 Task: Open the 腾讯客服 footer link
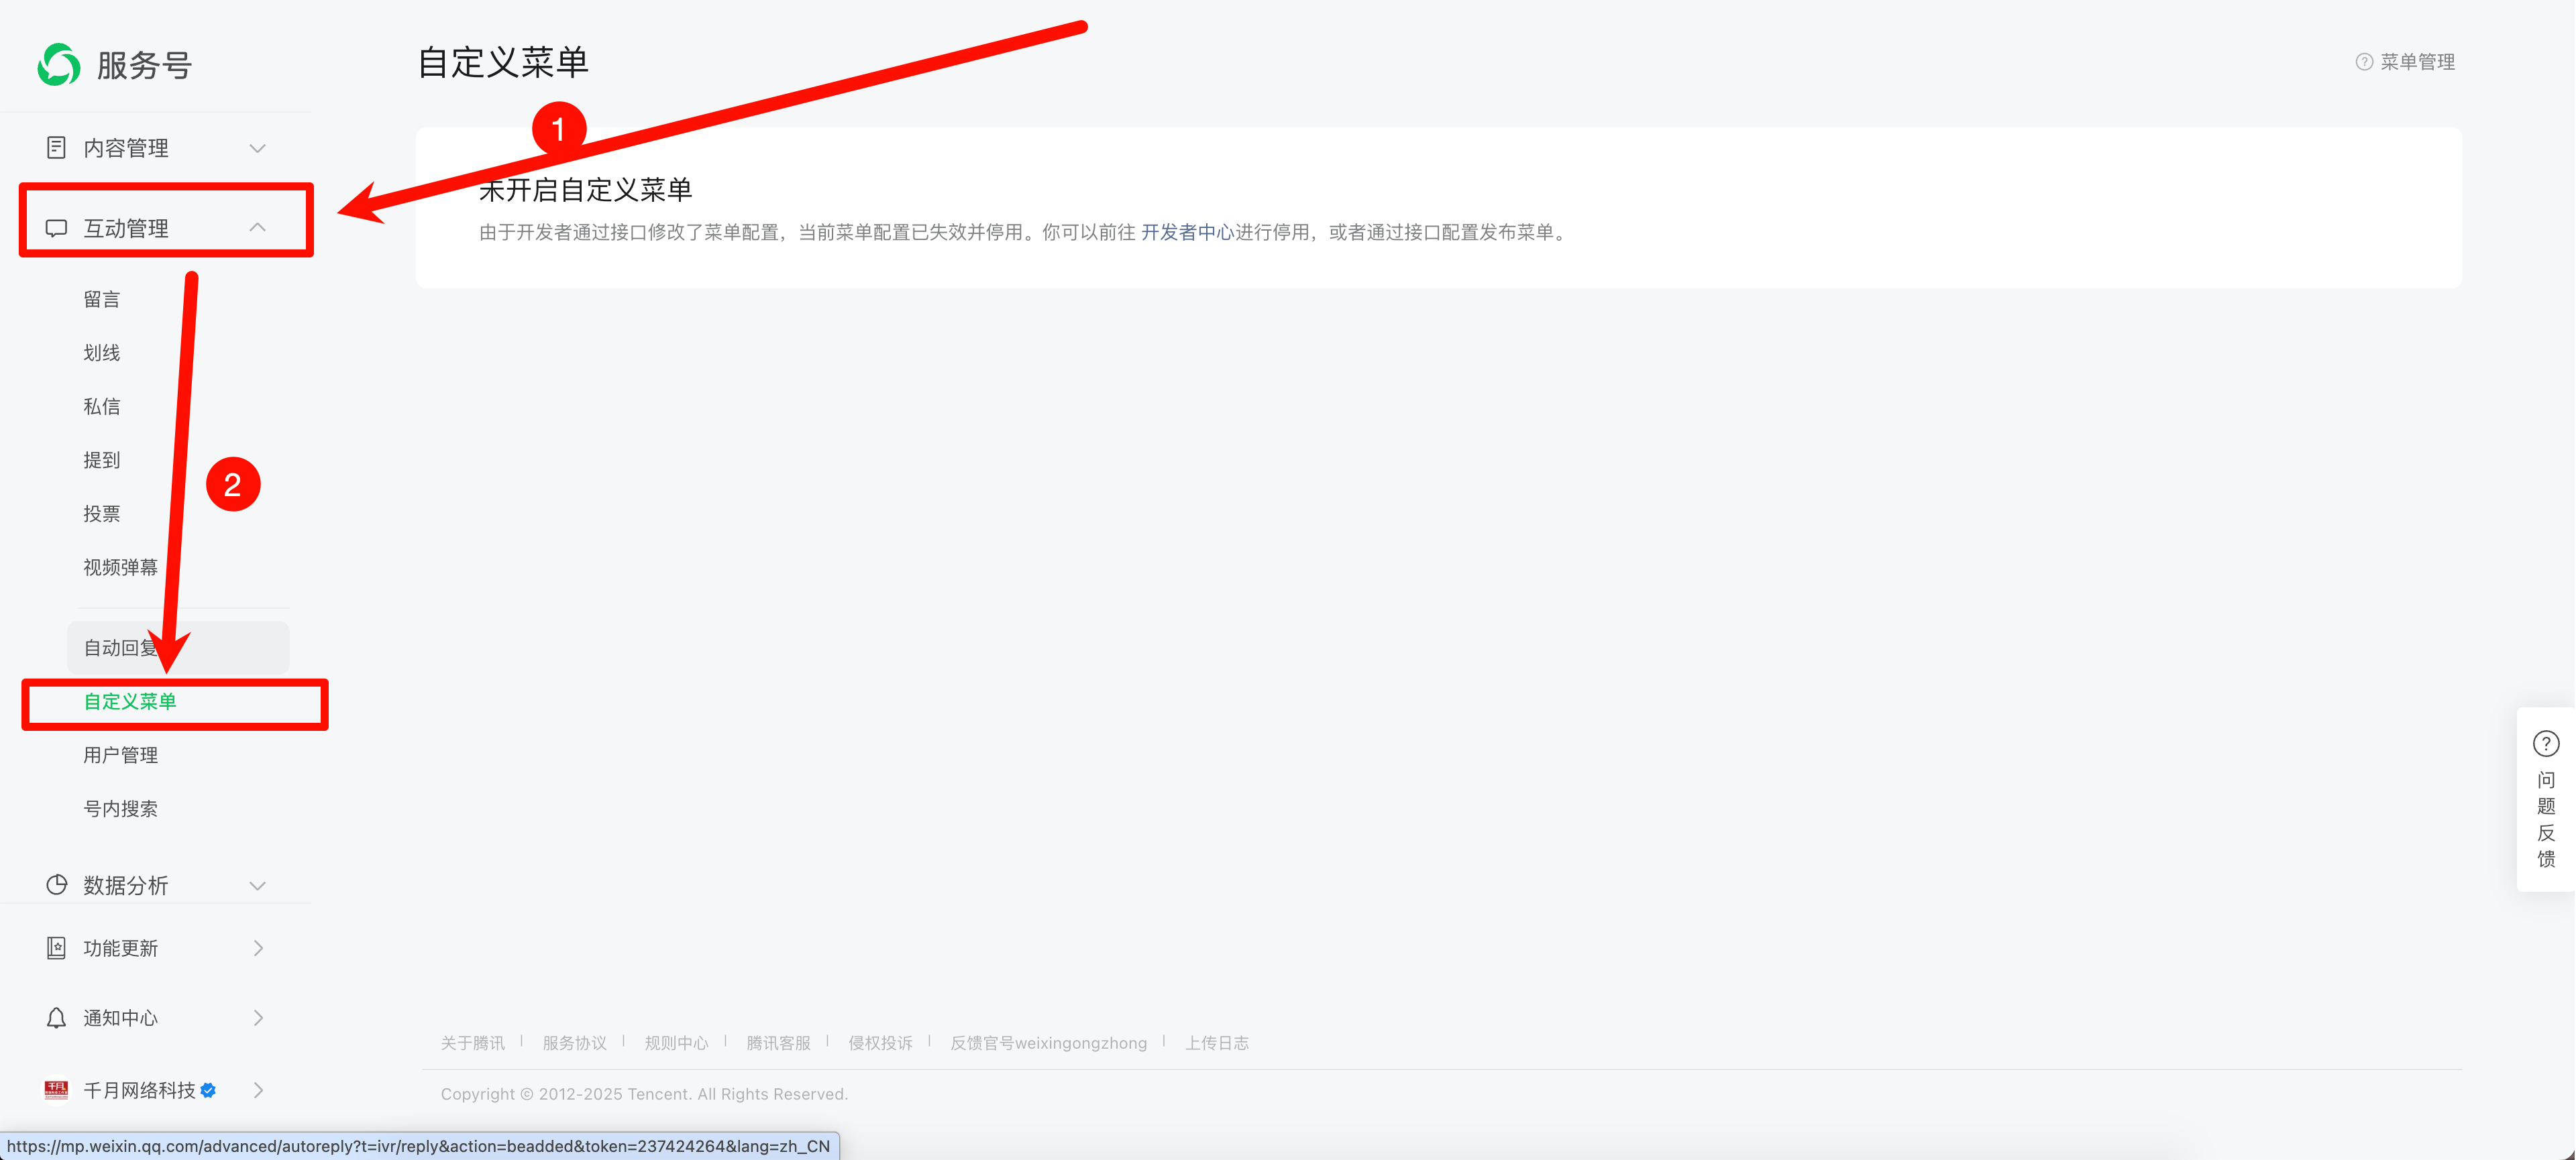[779, 1043]
